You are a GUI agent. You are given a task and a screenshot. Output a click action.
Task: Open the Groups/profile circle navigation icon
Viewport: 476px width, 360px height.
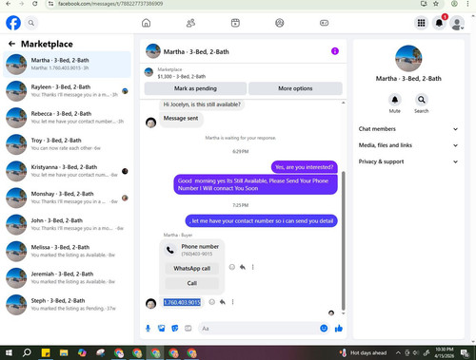click(280, 23)
